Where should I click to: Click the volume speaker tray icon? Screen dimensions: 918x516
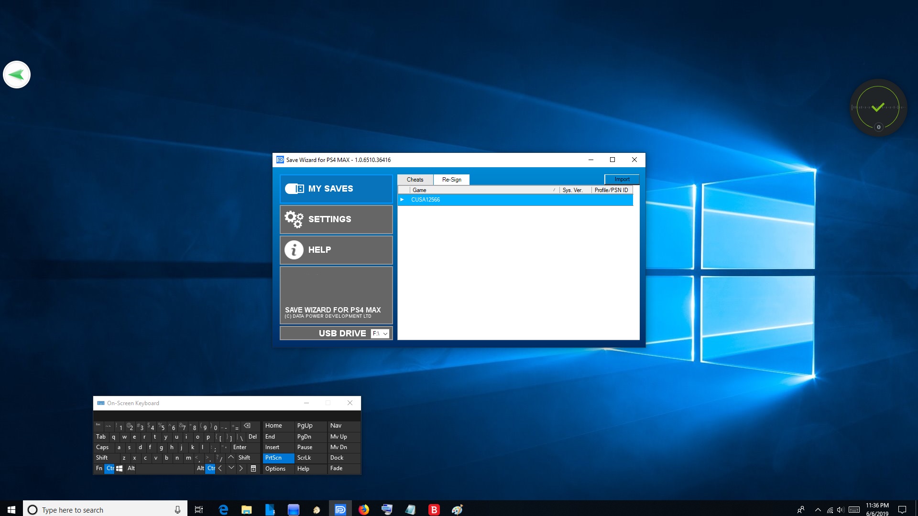[841, 510]
